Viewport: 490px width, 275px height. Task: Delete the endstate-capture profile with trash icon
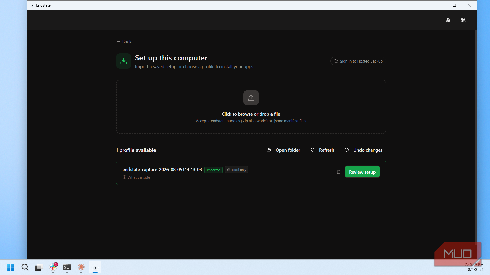coord(339,172)
